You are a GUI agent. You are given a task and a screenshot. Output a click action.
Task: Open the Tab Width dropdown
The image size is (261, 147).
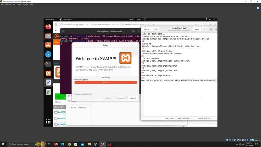[185, 118]
